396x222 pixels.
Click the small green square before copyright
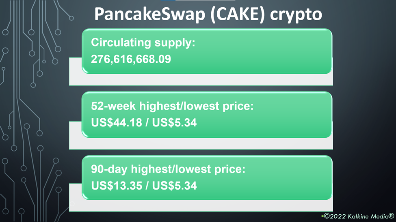click(x=322, y=216)
